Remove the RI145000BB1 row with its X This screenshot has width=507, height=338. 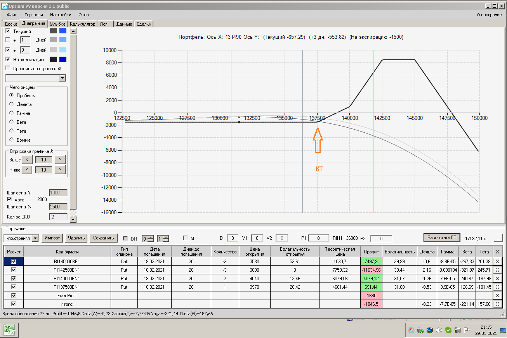tap(497, 262)
